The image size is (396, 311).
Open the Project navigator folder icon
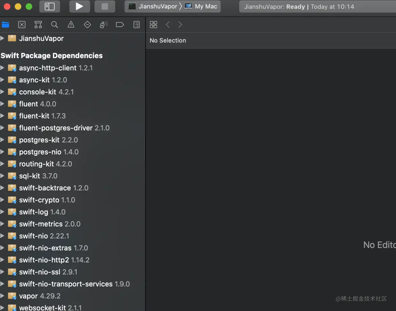coord(5,25)
